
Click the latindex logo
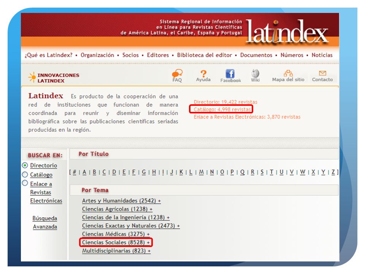click(x=287, y=32)
